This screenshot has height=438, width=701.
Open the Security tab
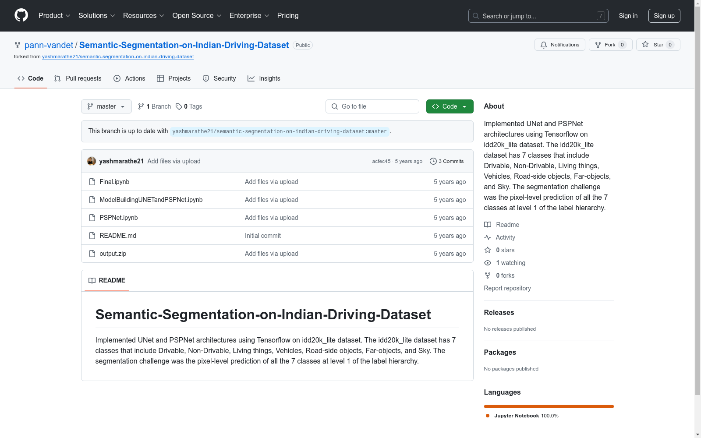(x=219, y=78)
